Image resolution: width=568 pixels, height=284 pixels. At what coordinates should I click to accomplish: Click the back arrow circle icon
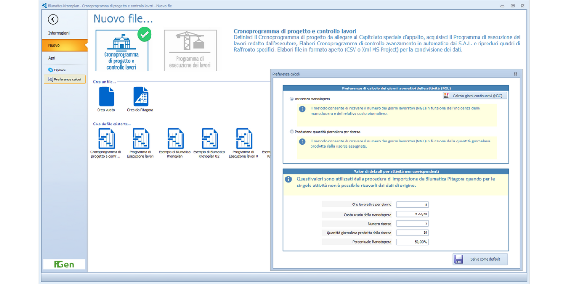tap(53, 19)
